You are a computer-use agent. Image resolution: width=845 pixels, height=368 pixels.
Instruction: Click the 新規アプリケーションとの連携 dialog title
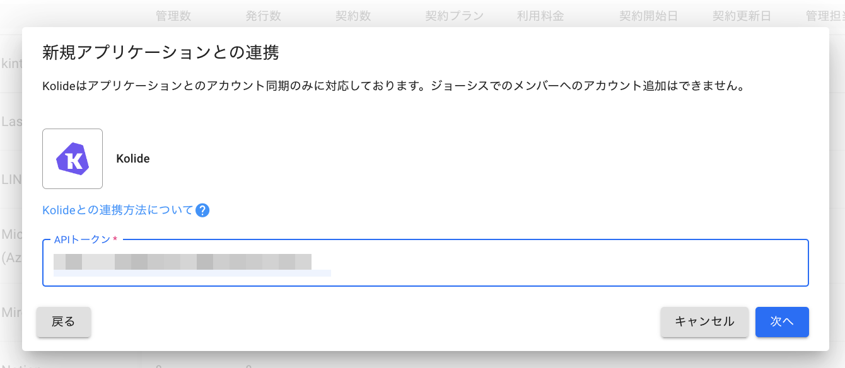coord(161,52)
